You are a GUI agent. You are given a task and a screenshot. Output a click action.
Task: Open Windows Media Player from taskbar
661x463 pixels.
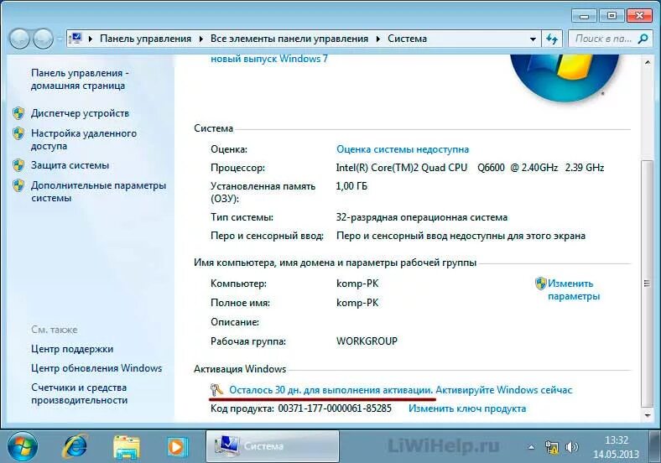click(176, 446)
